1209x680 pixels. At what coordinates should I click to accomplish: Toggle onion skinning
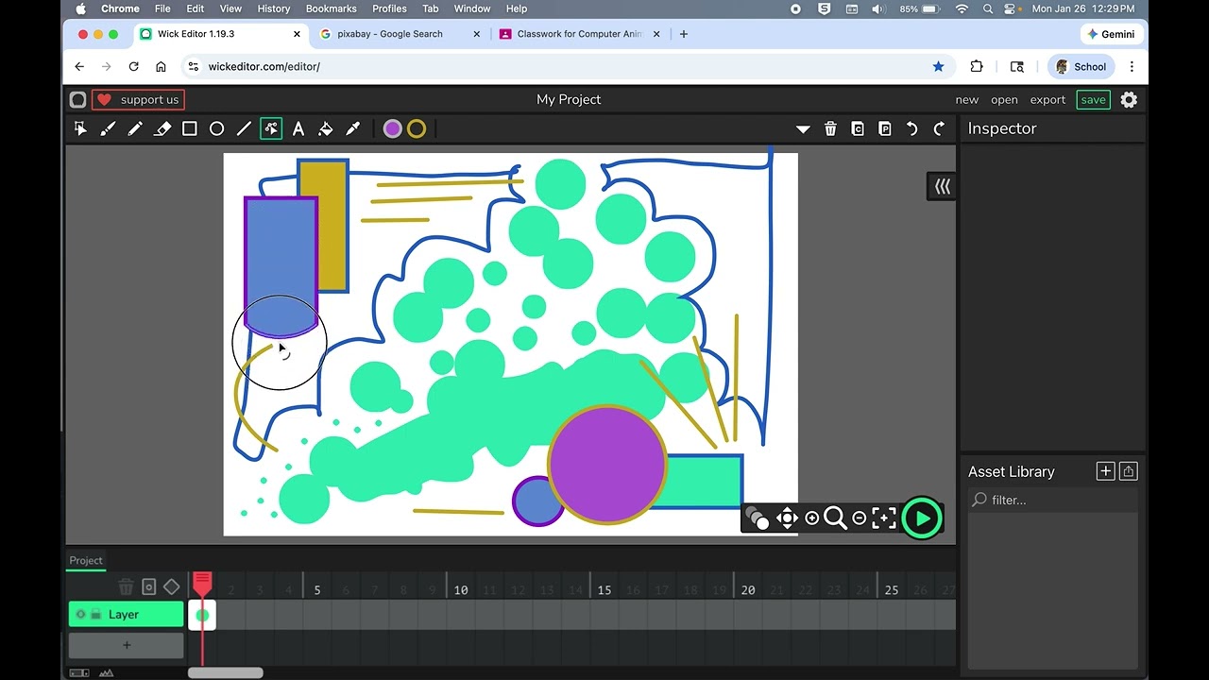(757, 518)
